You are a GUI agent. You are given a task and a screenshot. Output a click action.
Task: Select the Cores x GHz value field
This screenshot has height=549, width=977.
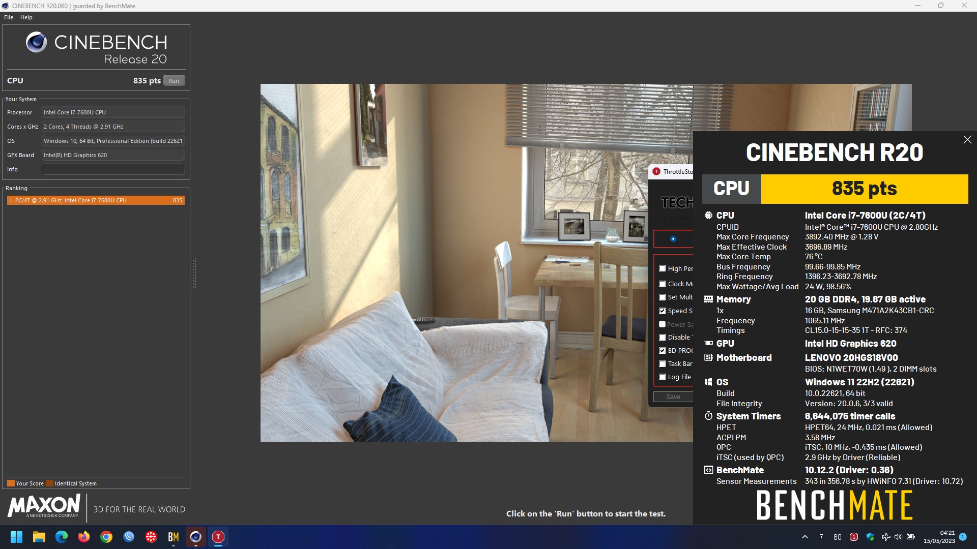[x=113, y=127]
